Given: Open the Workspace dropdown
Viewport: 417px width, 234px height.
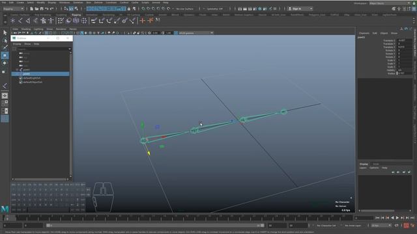Looking at the screenshot, I should pos(390,3).
